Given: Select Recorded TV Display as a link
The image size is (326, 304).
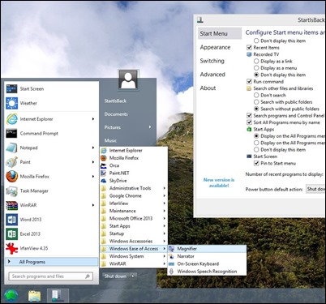Looking at the screenshot, I should pyautogui.click(x=256, y=62).
